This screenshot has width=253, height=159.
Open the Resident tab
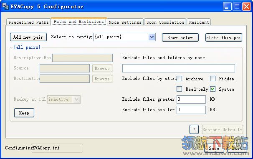click(199, 22)
